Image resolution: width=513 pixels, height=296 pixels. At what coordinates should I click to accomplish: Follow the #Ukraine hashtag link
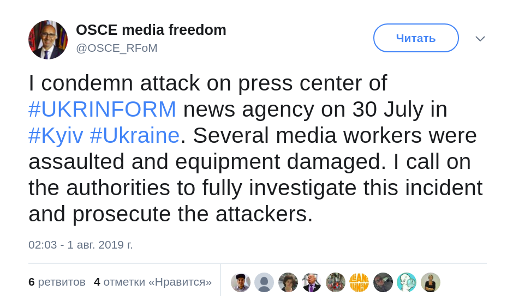[135, 135]
